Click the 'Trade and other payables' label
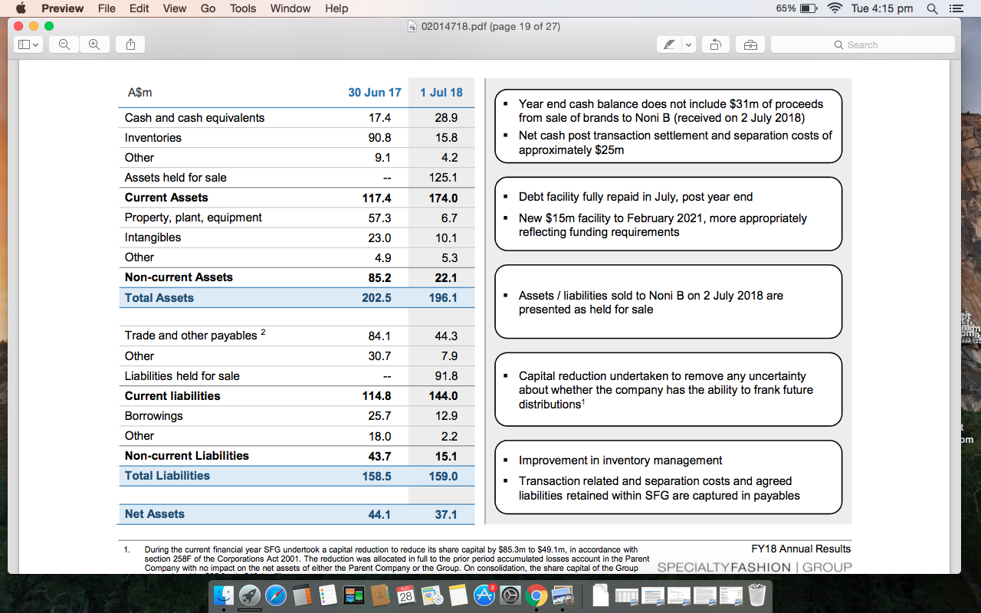Image resolution: width=981 pixels, height=613 pixels. (x=192, y=336)
